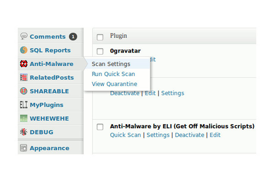Image resolution: width=274 pixels, height=182 pixels.
Task: Click the SQL Reports yin-yang icon
Action: [24, 50]
